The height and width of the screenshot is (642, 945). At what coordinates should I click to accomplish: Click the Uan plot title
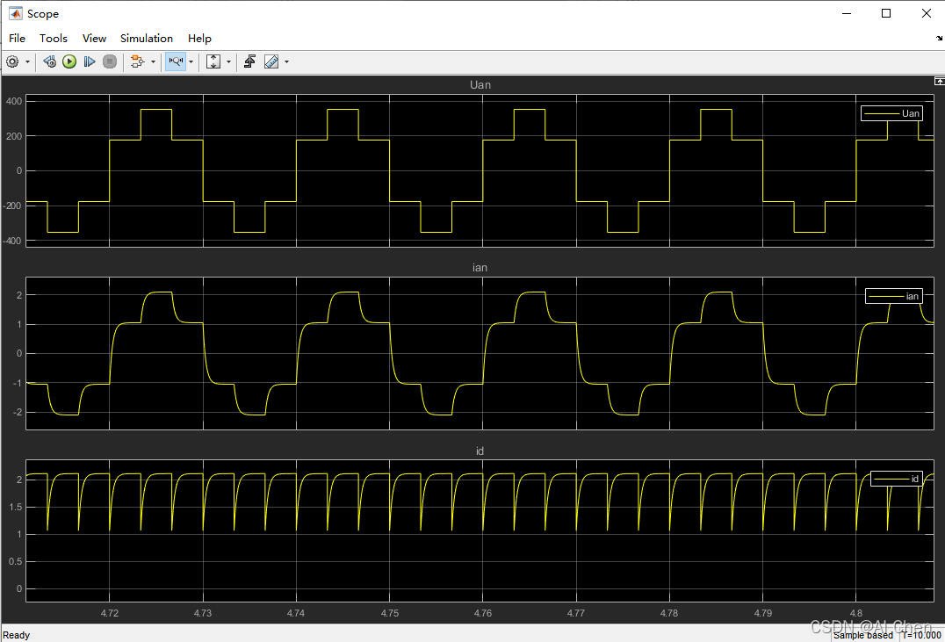click(480, 85)
